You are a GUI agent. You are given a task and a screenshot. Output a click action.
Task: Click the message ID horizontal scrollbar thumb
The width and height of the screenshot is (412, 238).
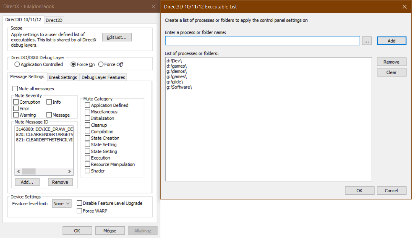pyautogui.click(x=29, y=172)
